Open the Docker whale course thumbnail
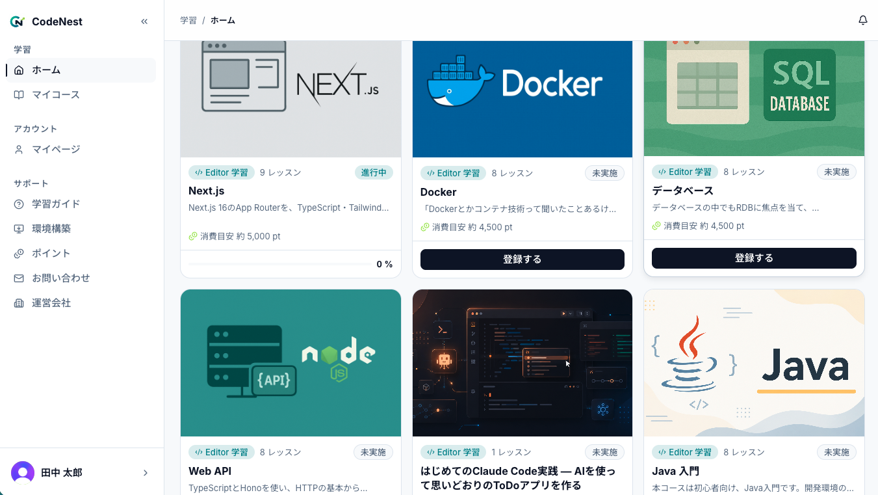Image resolution: width=878 pixels, height=495 pixels. [x=523, y=99]
